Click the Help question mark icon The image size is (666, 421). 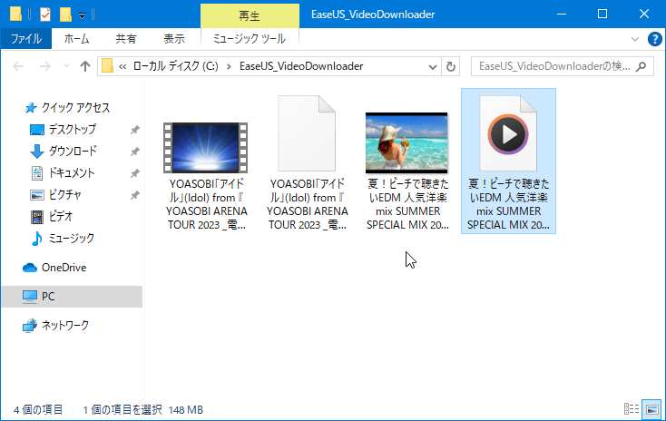654,39
